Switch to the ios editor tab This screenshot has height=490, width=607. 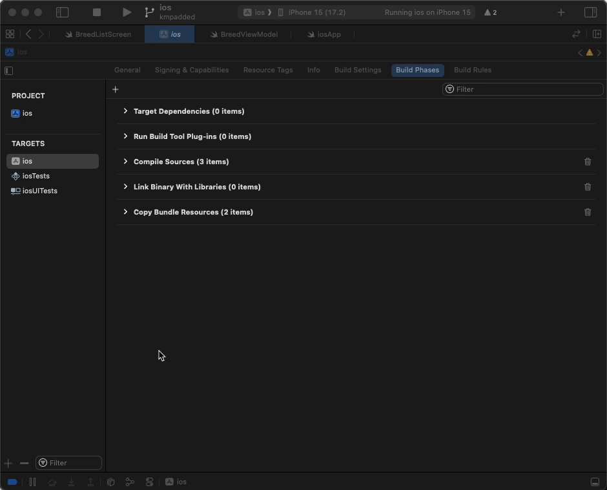(x=170, y=34)
